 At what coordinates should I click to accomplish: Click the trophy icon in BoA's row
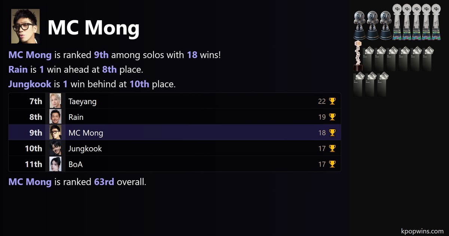[x=332, y=164]
